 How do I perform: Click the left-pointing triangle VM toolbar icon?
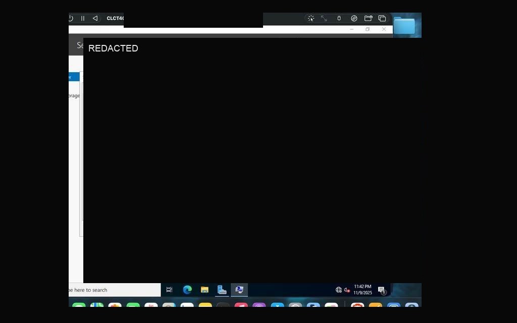95,19
